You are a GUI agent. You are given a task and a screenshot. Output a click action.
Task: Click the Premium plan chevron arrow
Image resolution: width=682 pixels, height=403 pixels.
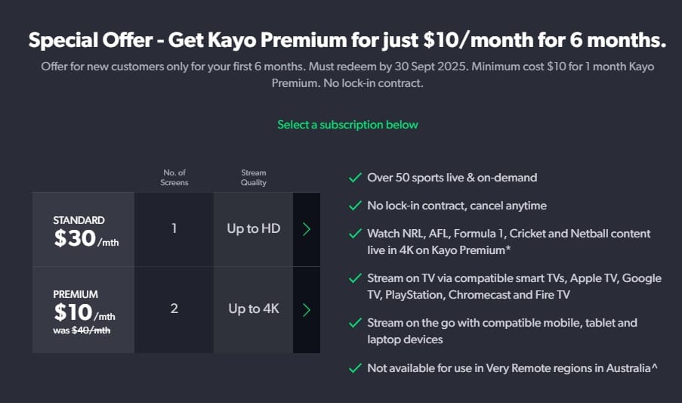click(x=307, y=310)
